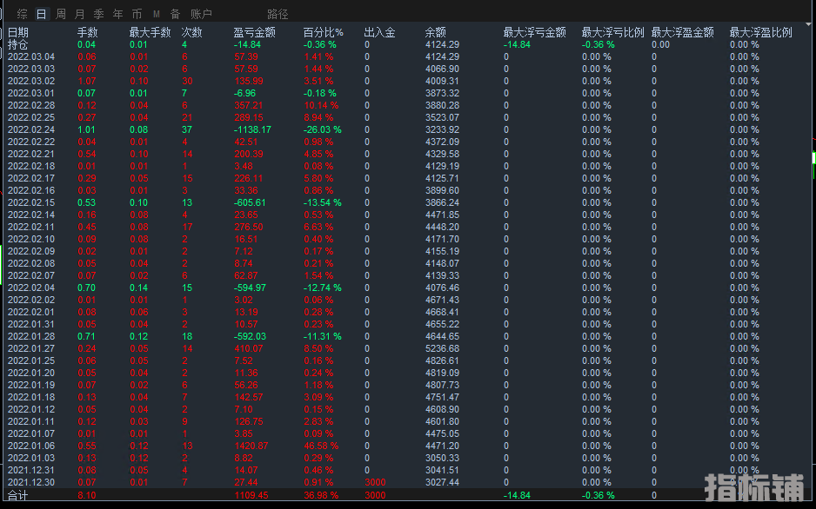Sort by the 盈亏金额 column header
Viewport: 816px width, 509px height.
click(254, 32)
